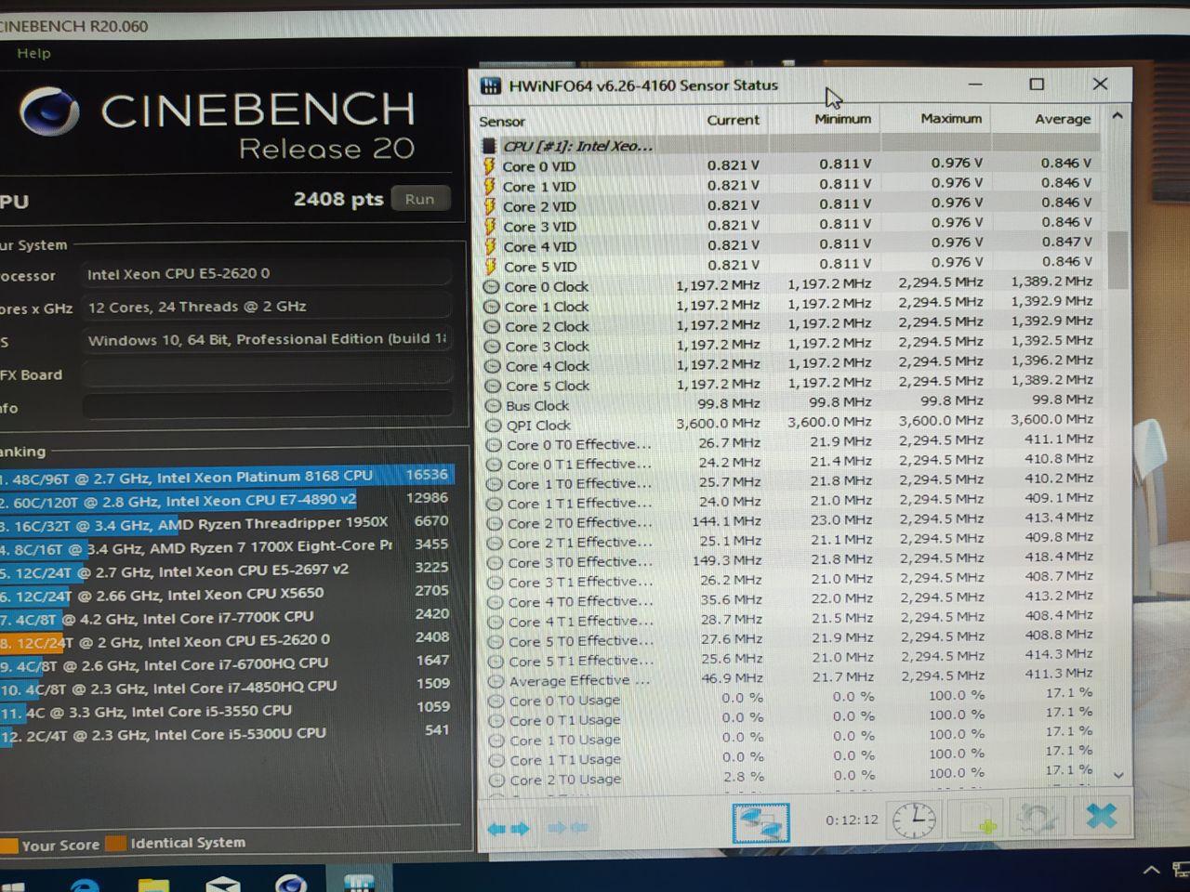Click the Sensor column header

[502, 121]
